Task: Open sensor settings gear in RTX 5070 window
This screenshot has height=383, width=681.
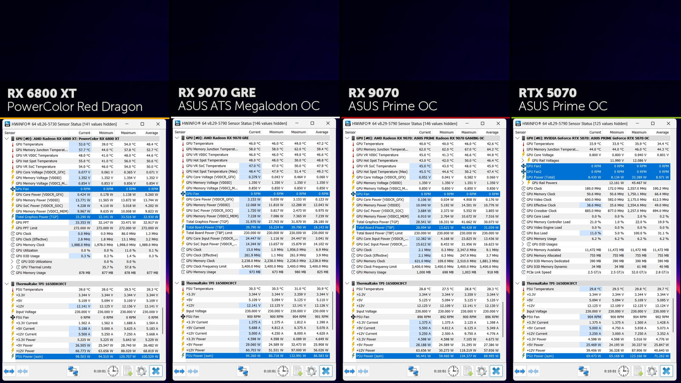Action: click(x=652, y=371)
